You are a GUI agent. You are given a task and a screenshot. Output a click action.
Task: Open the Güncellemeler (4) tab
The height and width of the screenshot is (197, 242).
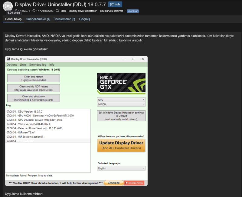pyautogui.click(x=38, y=19)
